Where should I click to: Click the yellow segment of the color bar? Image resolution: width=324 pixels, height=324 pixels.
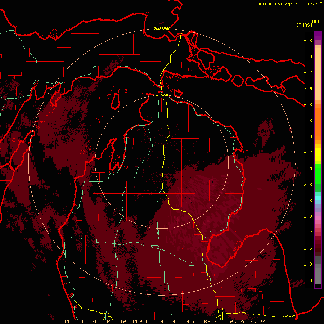point(318,154)
